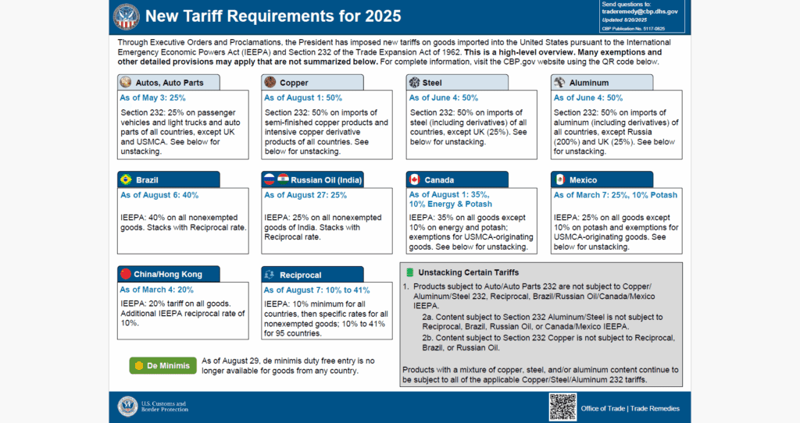
Task: Click the Copper section icon
Action: tap(270, 82)
